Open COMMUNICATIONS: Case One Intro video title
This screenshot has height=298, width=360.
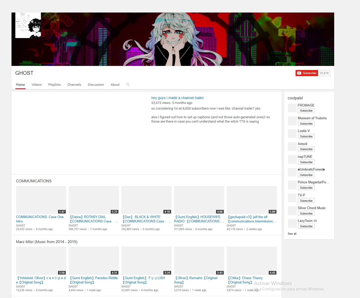point(40,219)
